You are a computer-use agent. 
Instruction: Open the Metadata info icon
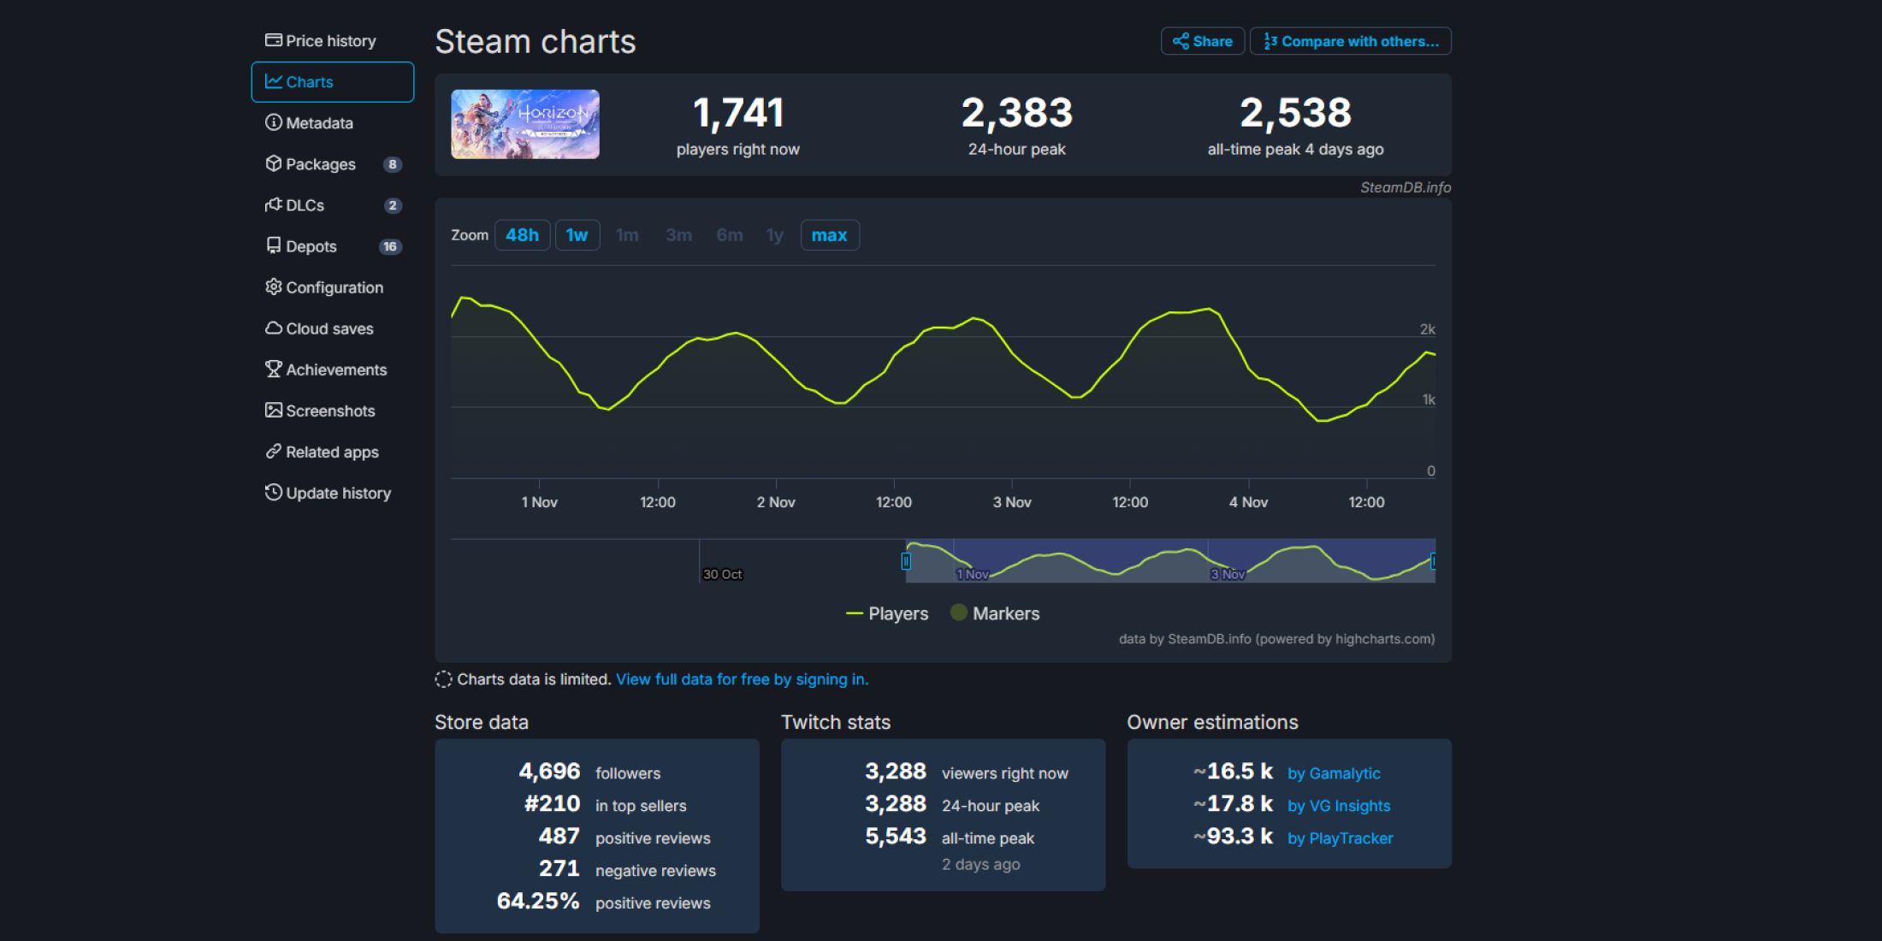point(274,122)
